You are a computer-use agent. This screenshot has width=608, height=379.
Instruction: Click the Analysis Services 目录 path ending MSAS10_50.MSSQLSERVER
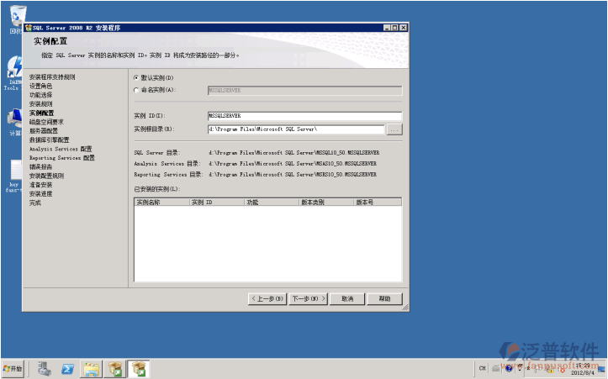click(293, 164)
